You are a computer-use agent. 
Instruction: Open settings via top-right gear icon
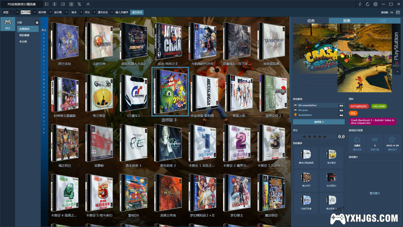(x=375, y=4)
